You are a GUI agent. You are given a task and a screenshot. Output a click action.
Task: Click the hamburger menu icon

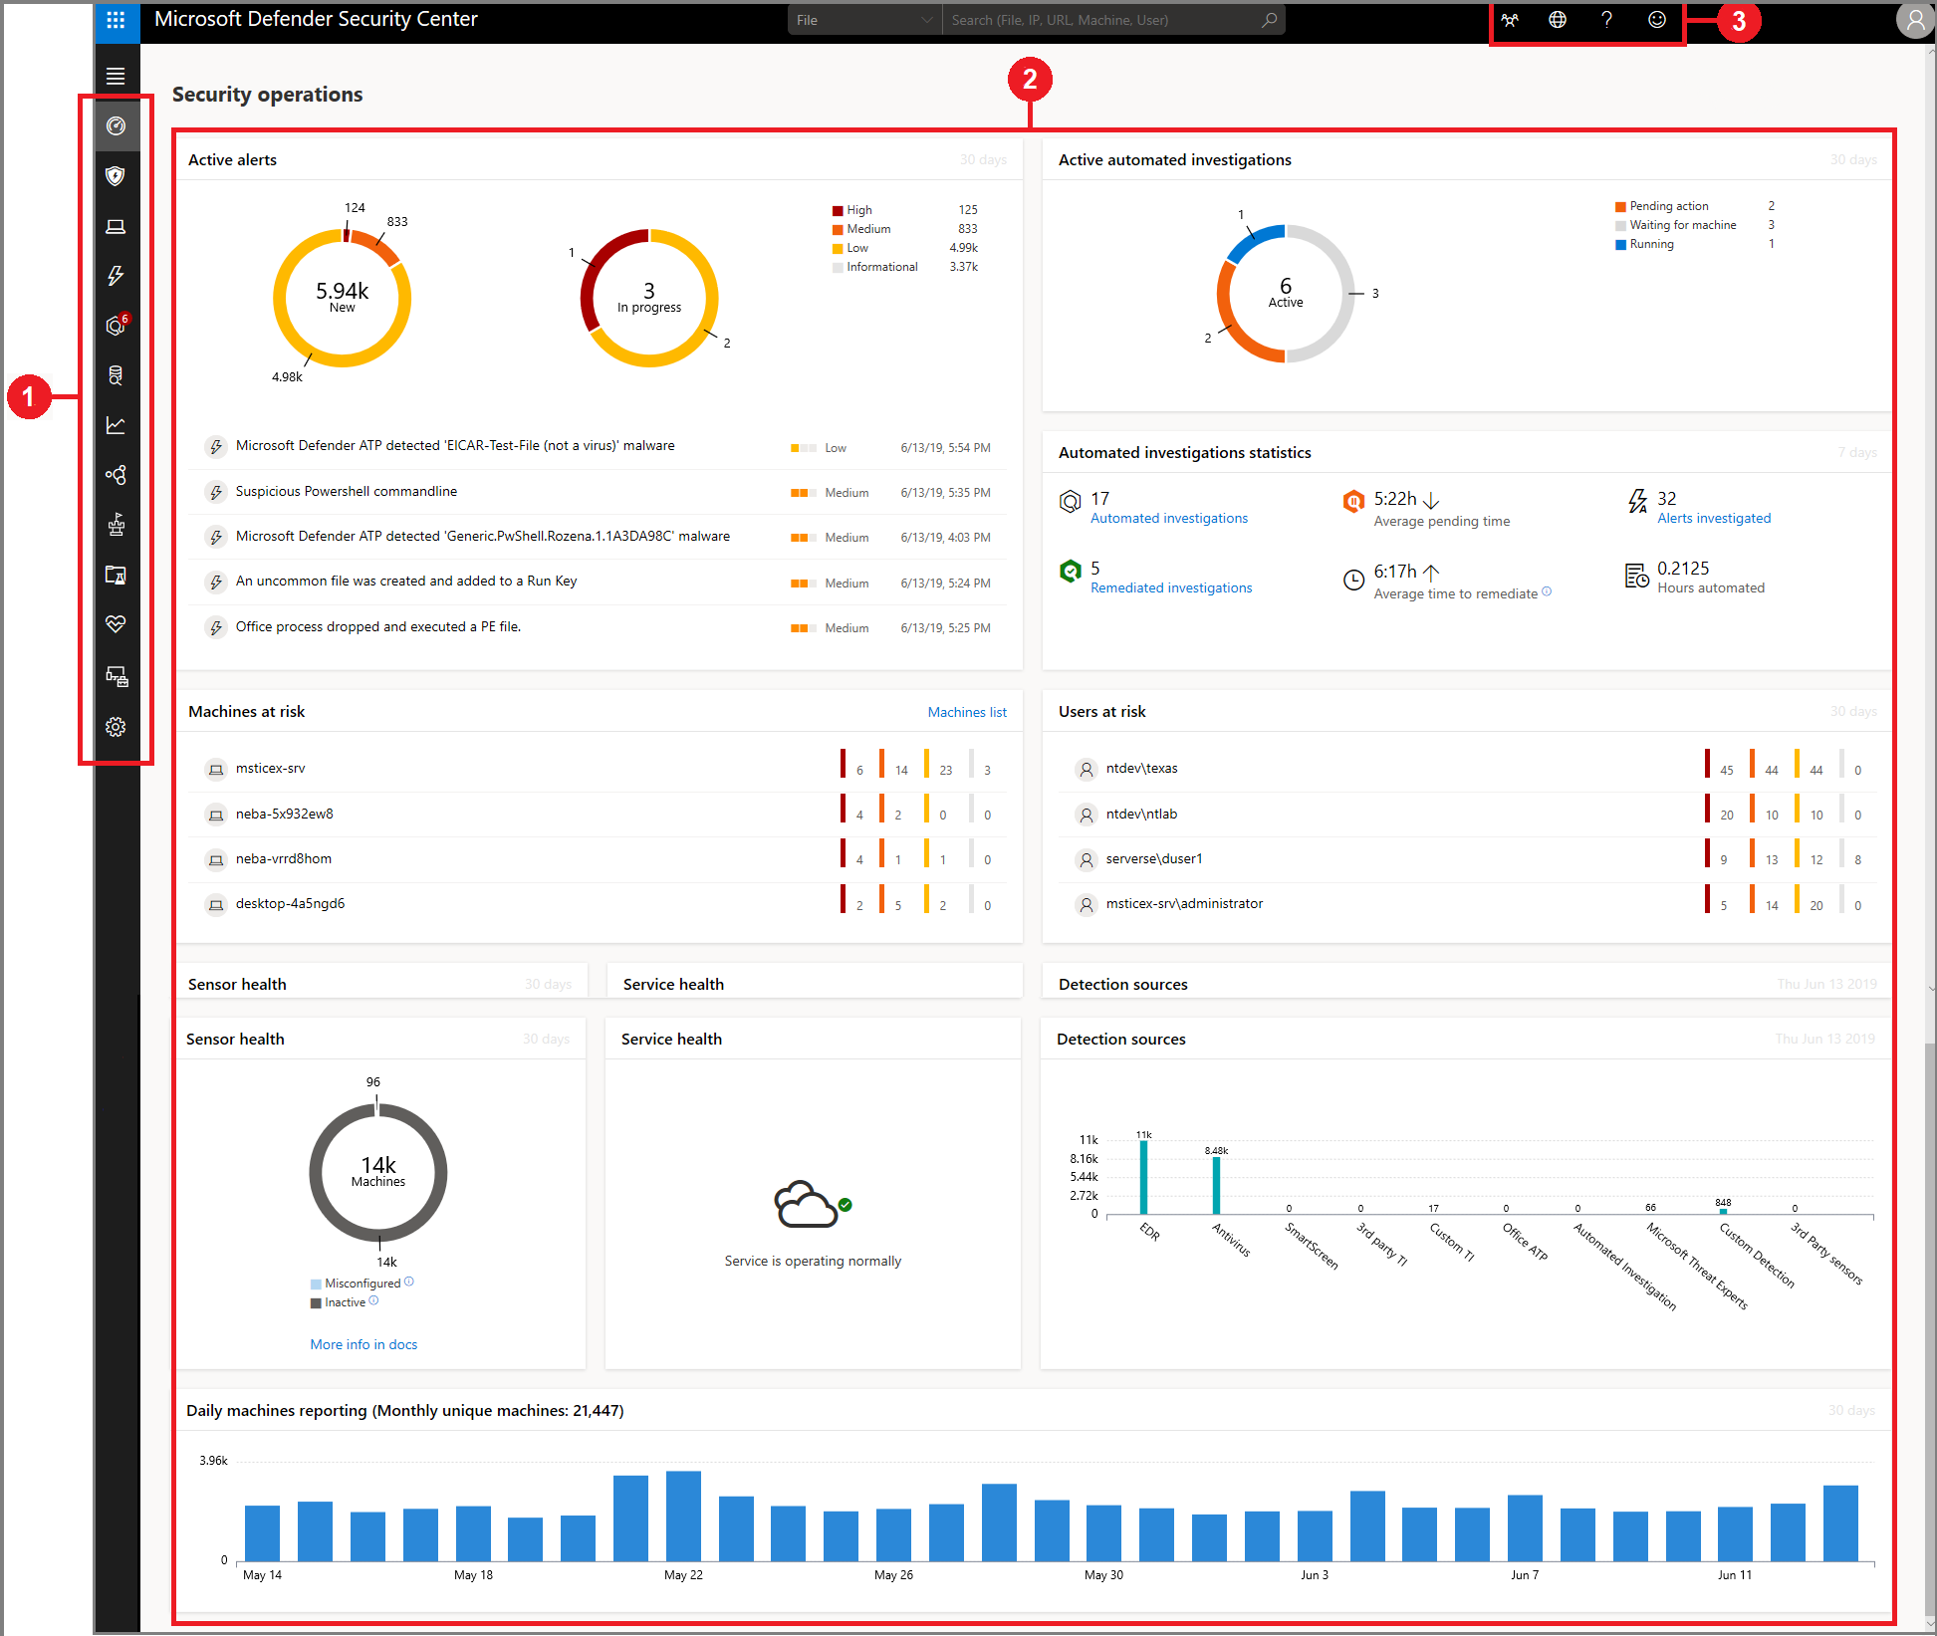pyautogui.click(x=116, y=76)
